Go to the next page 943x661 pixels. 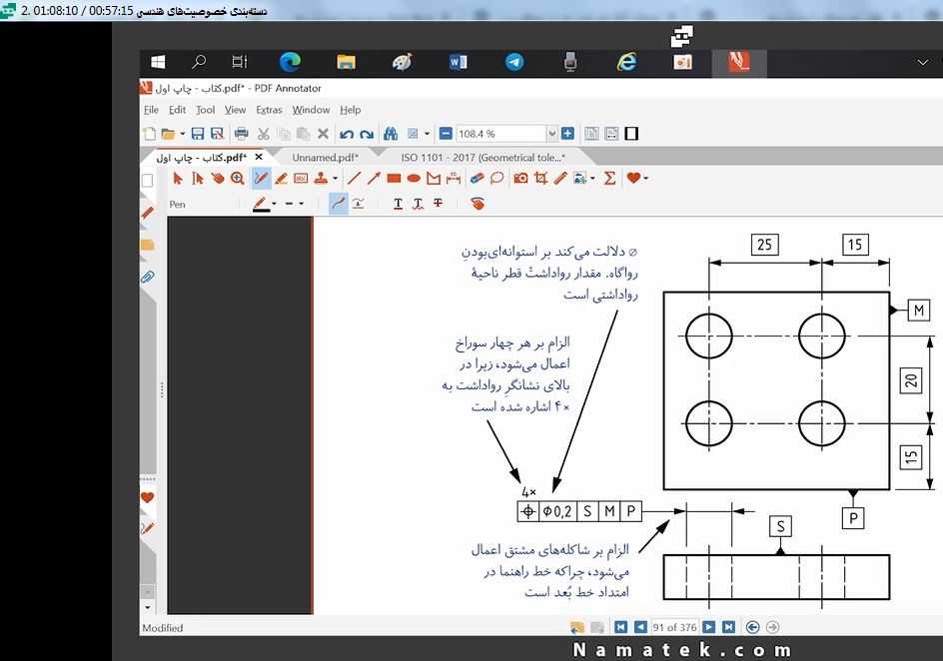pyautogui.click(x=709, y=627)
